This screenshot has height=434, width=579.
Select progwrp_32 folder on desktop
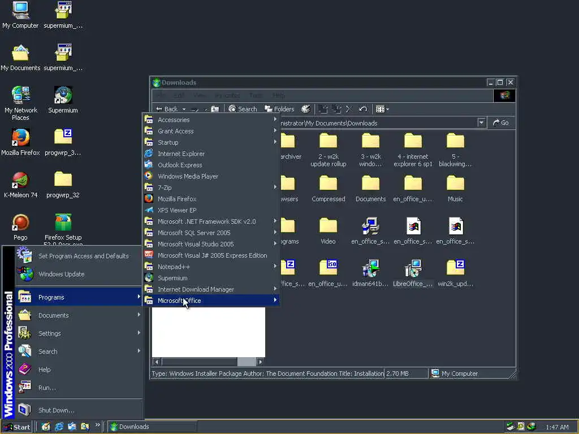point(63,185)
